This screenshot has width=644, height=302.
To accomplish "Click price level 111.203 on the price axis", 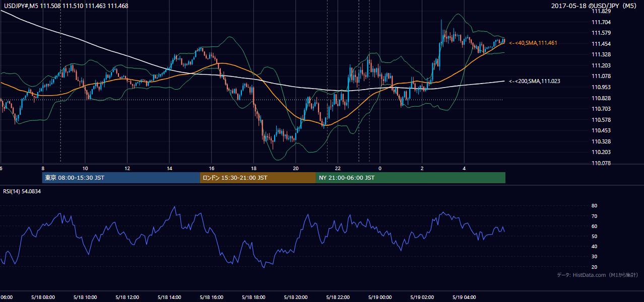I will (x=601, y=65).
